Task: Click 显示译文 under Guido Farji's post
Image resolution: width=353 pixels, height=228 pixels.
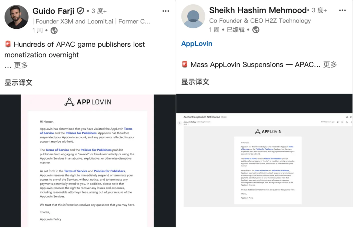Action: pos(18,83)
